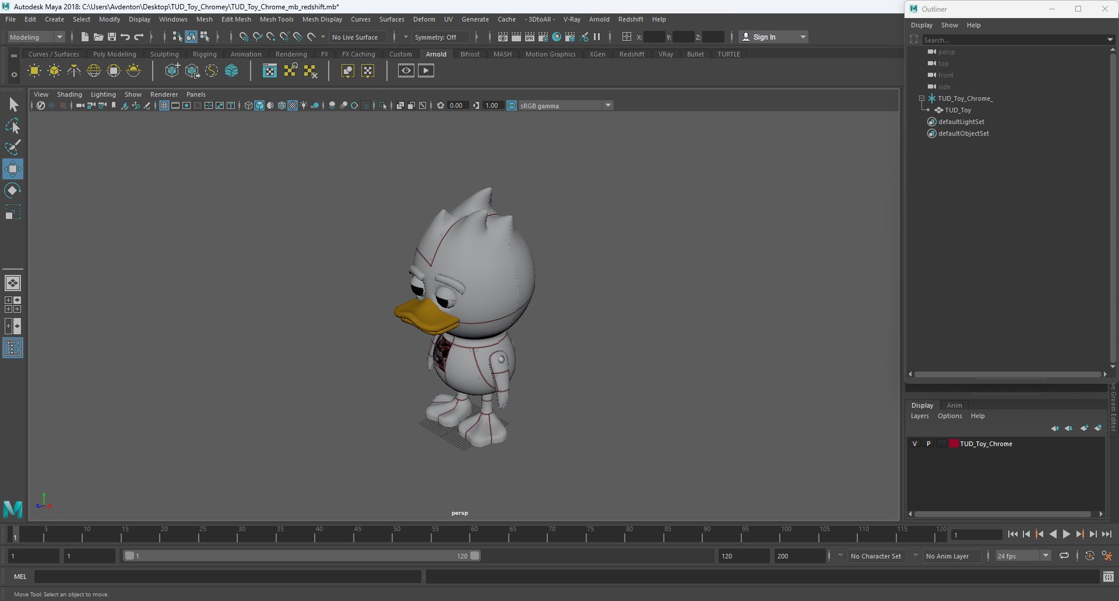This screenshot has height=601, width=1119.
Task: Toggle playback P box on TUD_Toy_Chrome layer
Action: click(x=928, y=444)
